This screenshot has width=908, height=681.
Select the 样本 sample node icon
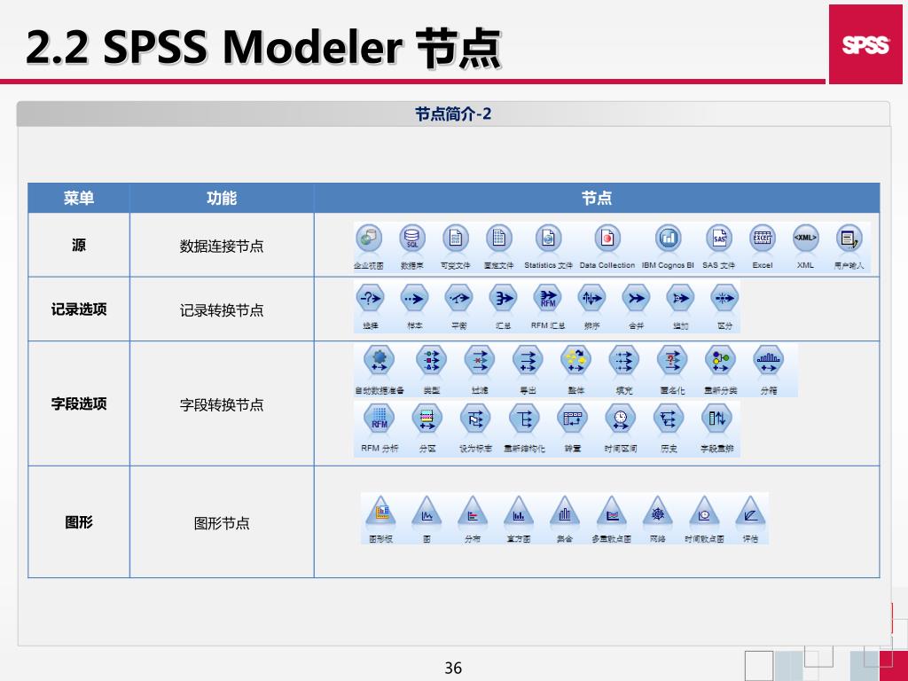click(415, 299)
